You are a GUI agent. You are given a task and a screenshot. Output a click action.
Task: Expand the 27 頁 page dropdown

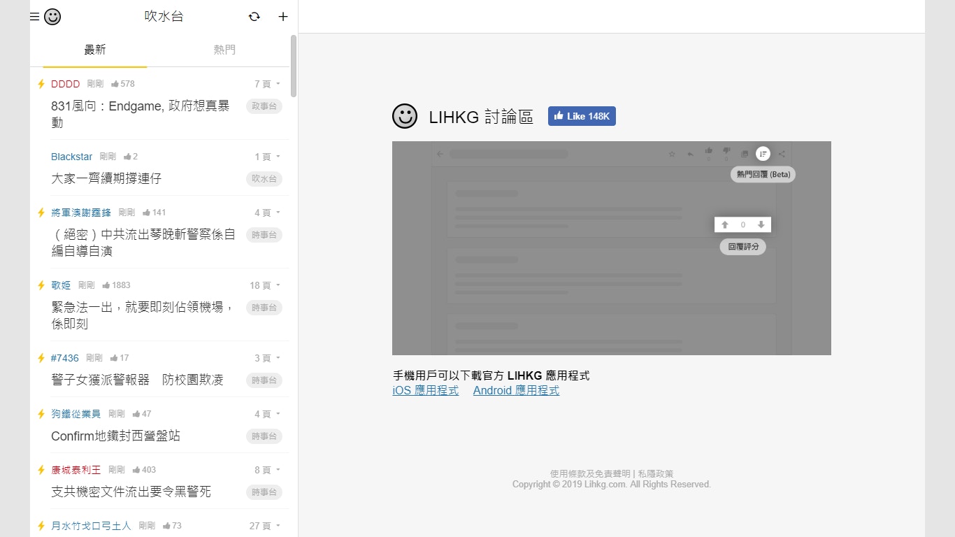click(x=265, y=526)
